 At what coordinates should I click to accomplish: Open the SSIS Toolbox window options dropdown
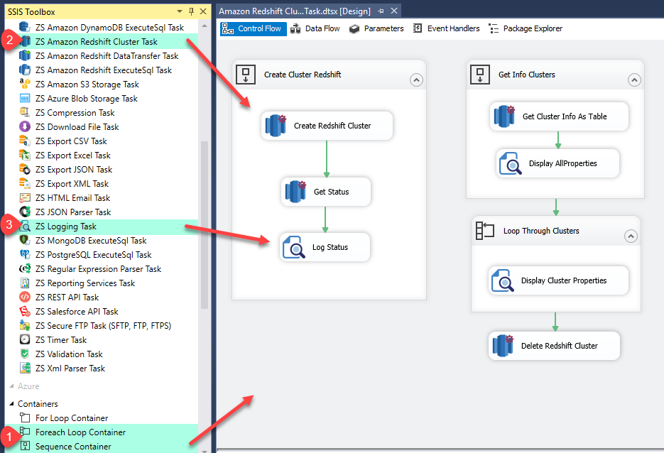click(x=180, y=11)
